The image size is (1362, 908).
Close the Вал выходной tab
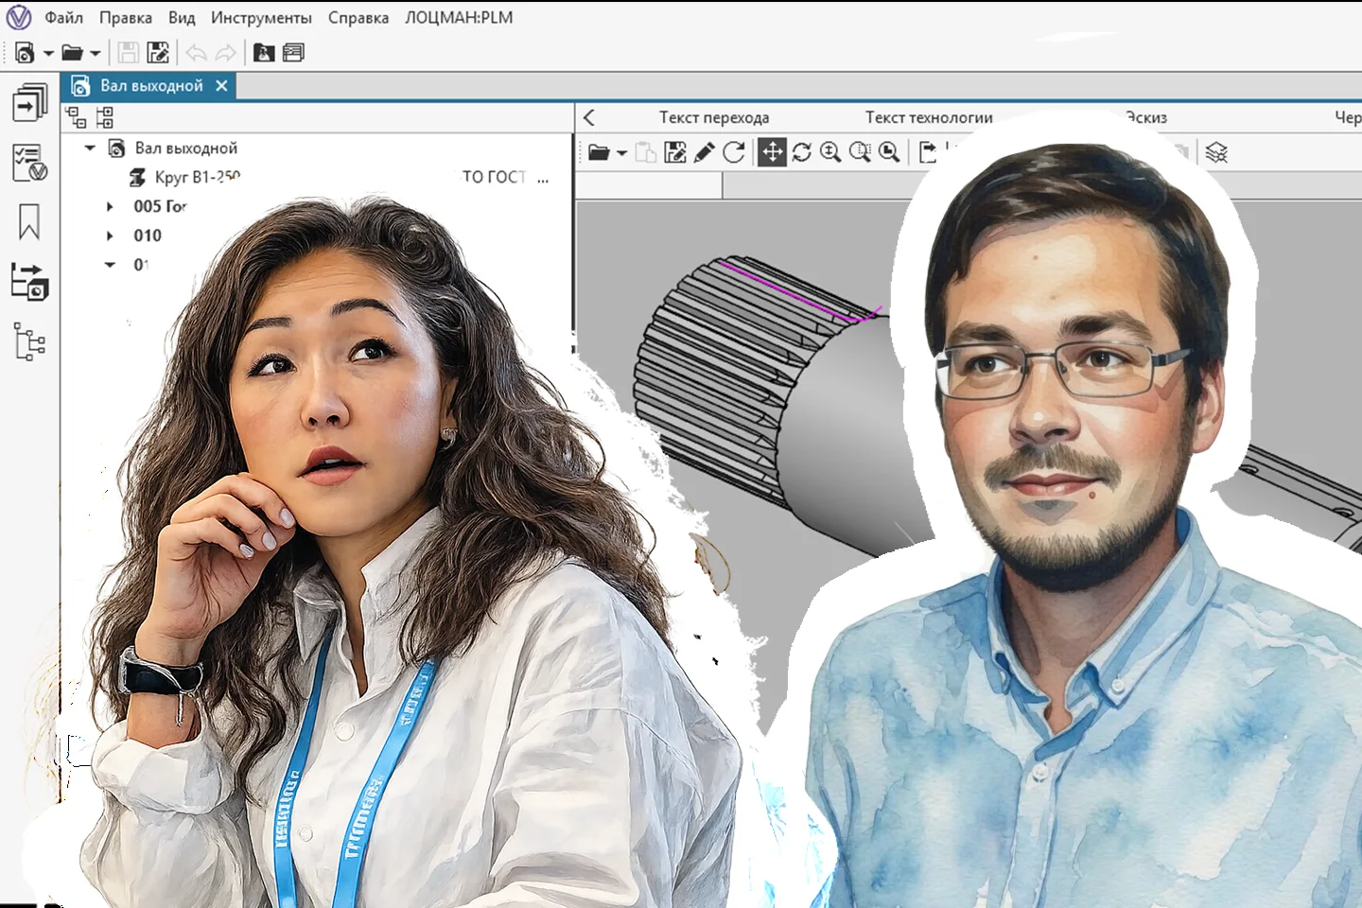pyautogui.click(x=221, y=86)
